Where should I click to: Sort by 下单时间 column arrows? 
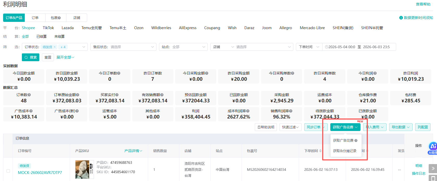(320, 151)
